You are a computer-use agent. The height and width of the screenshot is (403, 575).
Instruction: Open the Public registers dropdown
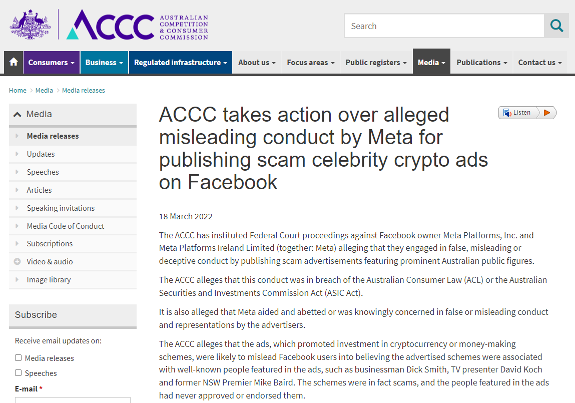(x=376, y=63)
